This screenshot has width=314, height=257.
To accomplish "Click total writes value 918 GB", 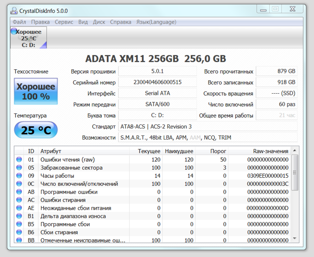I will pyautogui.click(x=277, y=82).
